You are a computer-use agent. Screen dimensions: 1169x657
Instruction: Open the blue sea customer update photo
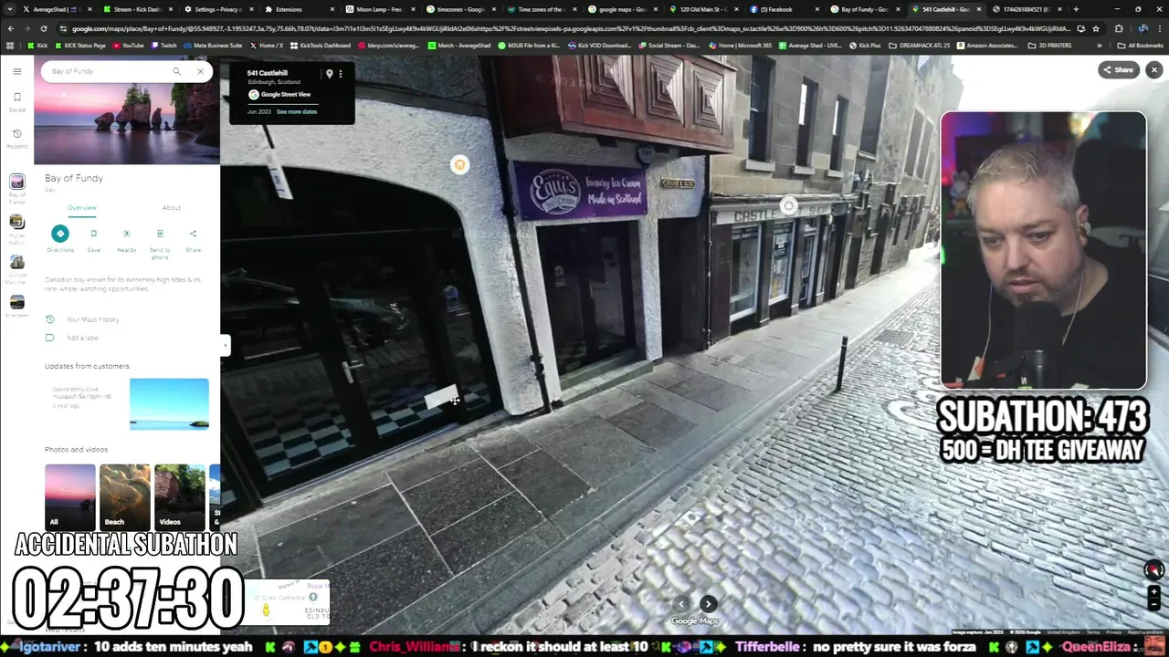coord(169,403)
